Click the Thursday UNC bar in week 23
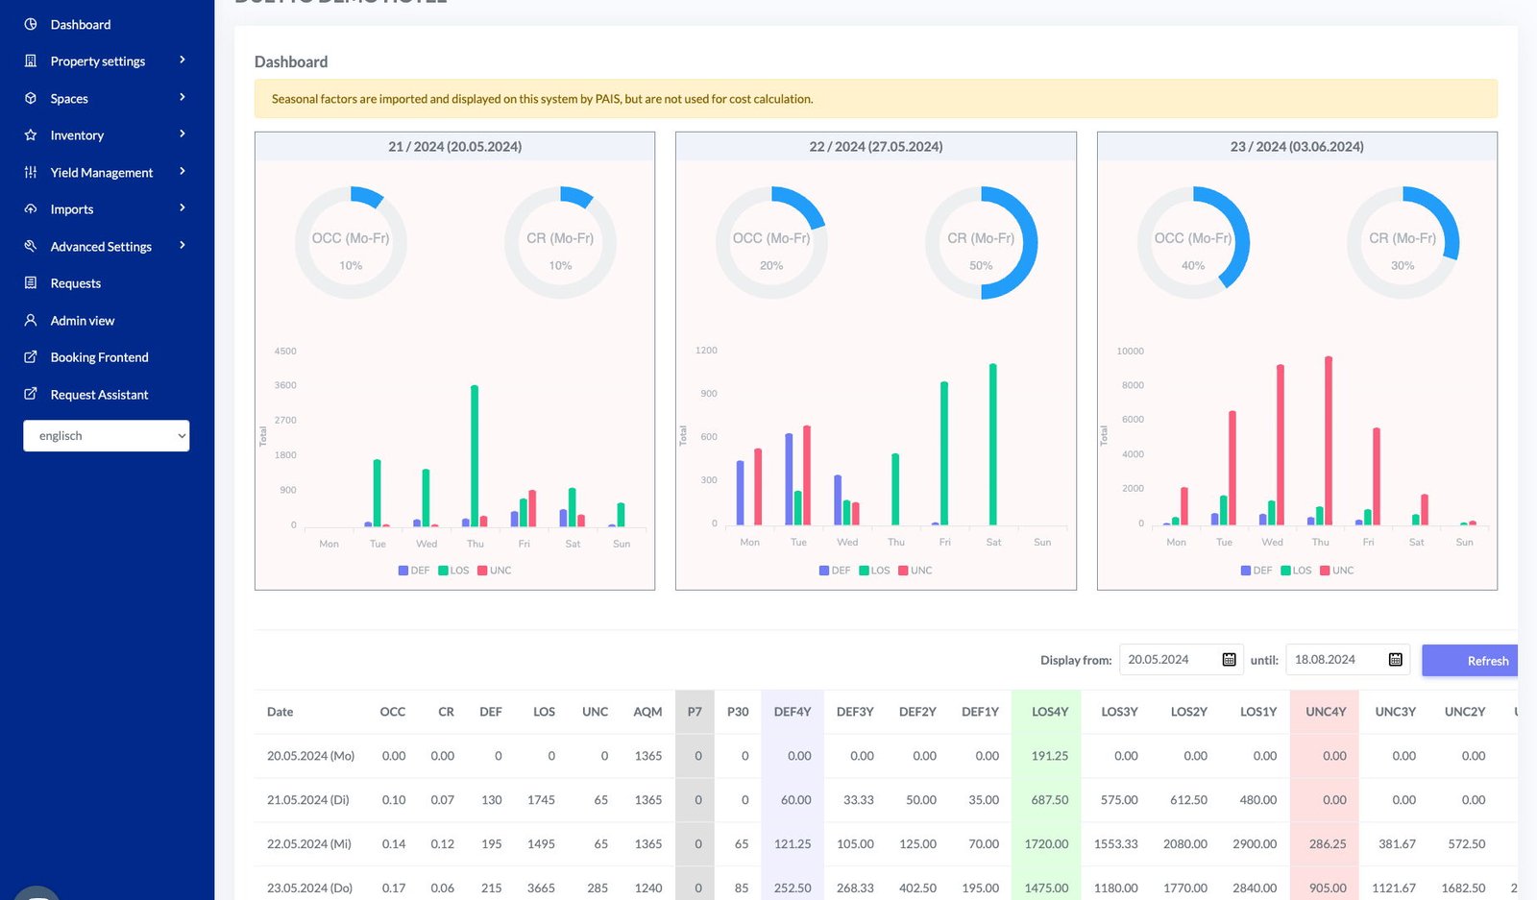 point(1329,441)
